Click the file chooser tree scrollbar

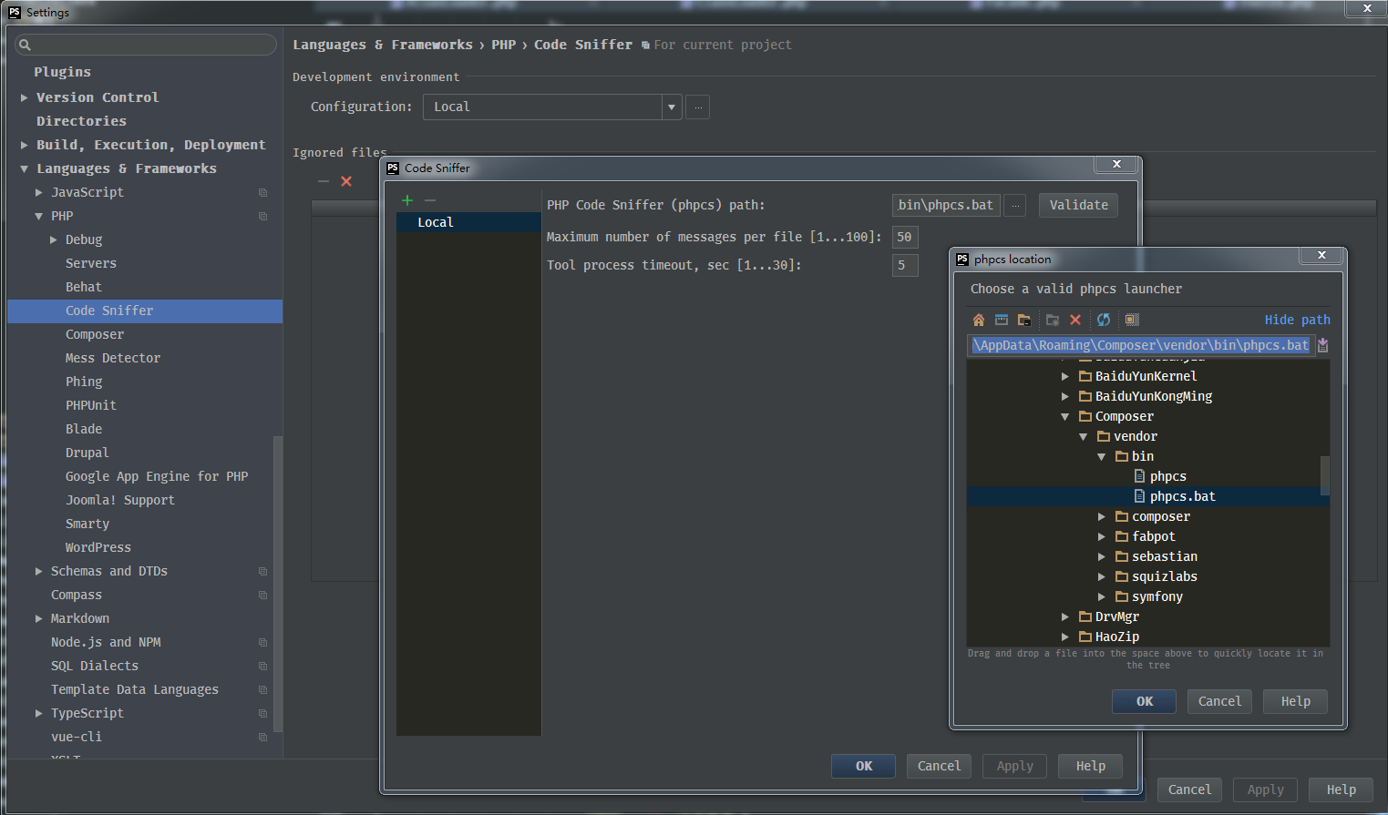[x=1325, y=474]
